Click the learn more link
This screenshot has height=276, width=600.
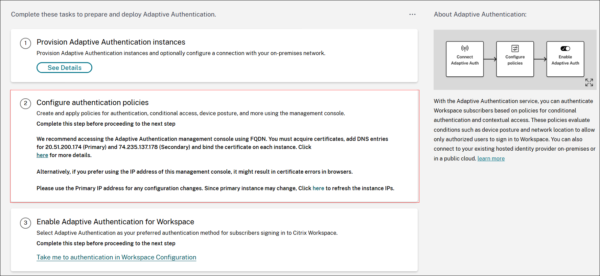(x=491, y=158)
